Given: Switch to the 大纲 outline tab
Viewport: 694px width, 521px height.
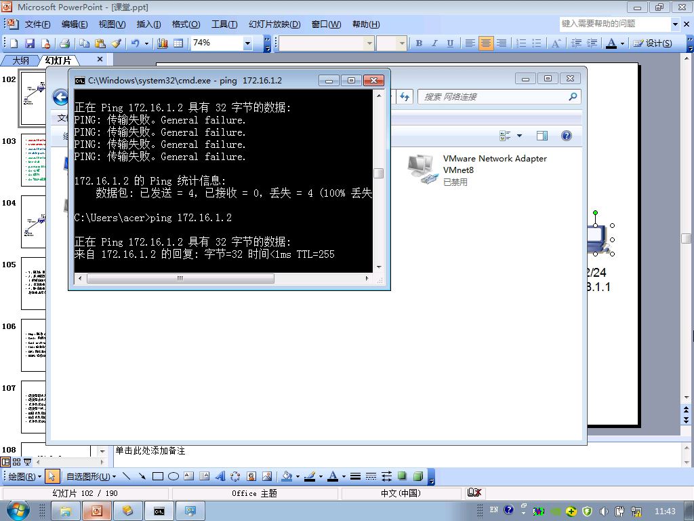Looking at the screenshot, I should coord(20,60).
